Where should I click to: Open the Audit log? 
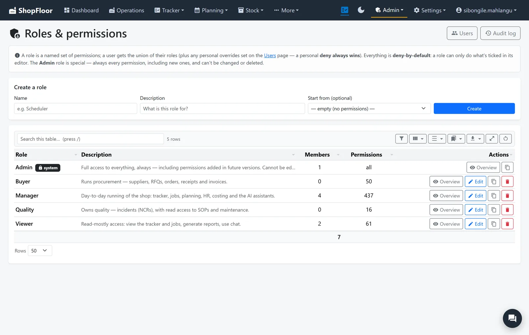500,33
